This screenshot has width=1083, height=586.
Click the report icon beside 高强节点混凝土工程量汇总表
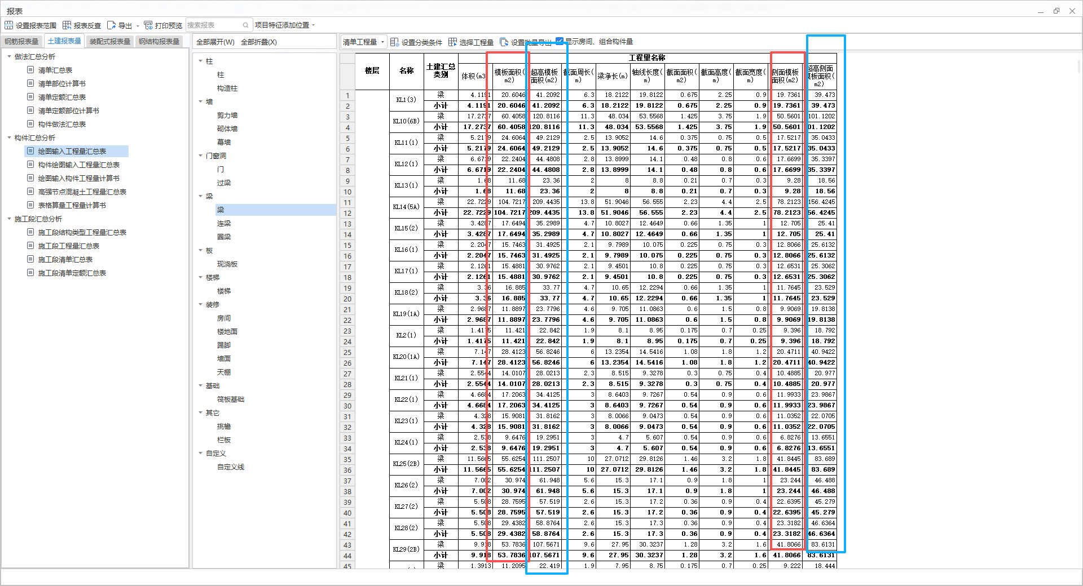point(30,192)
